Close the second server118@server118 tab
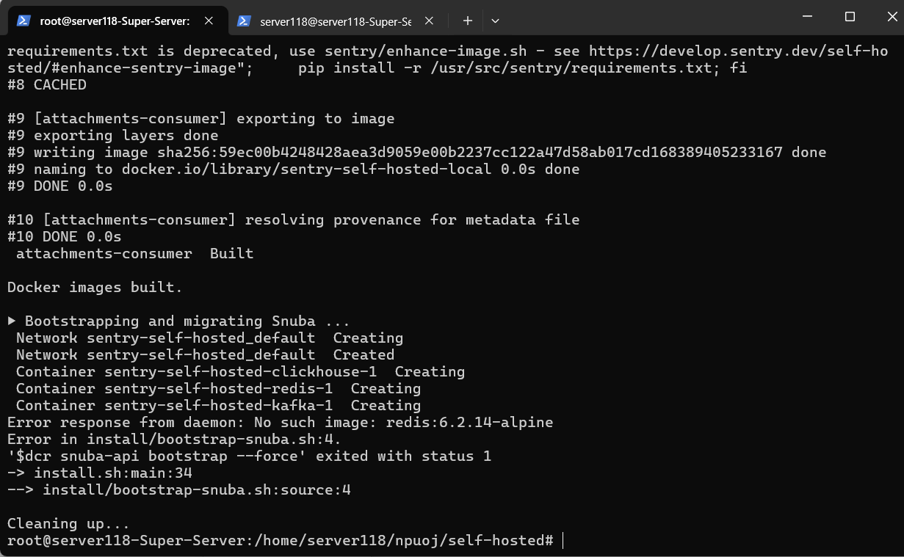The width and height of the screenshot is (904, 557). tap(429, 21)
